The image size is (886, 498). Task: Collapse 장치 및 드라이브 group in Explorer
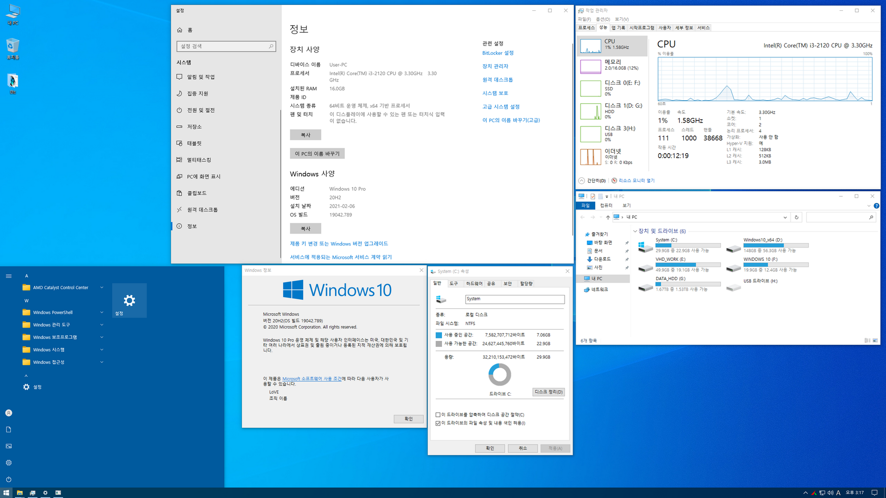tap(635, 231)
